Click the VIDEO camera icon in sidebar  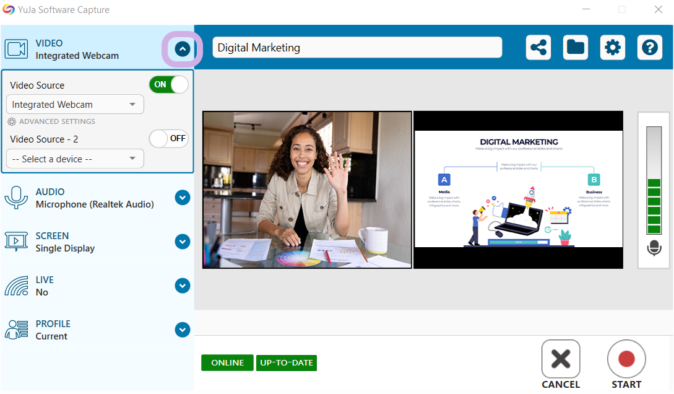point(16,49)
